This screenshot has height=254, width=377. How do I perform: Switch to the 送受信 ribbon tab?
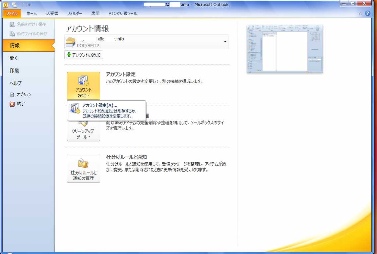tap(52, 14)
